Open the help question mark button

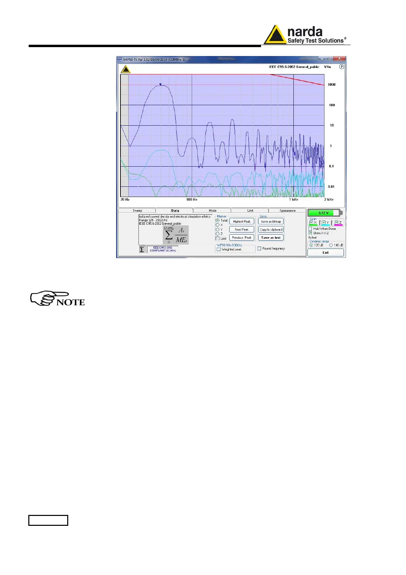pos(342,67)
